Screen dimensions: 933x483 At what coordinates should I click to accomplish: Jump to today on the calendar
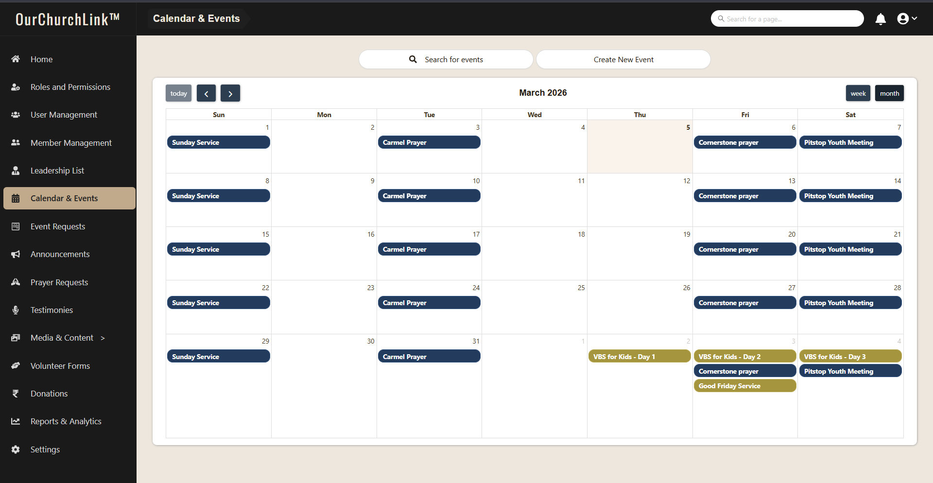point(178,93)
